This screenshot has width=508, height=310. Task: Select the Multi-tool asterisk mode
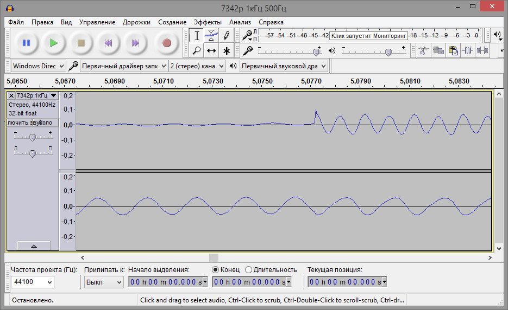pyautogui.click(x=226, y=51)
